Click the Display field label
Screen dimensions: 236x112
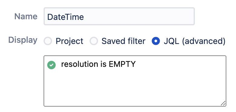(x=23, y=40)
